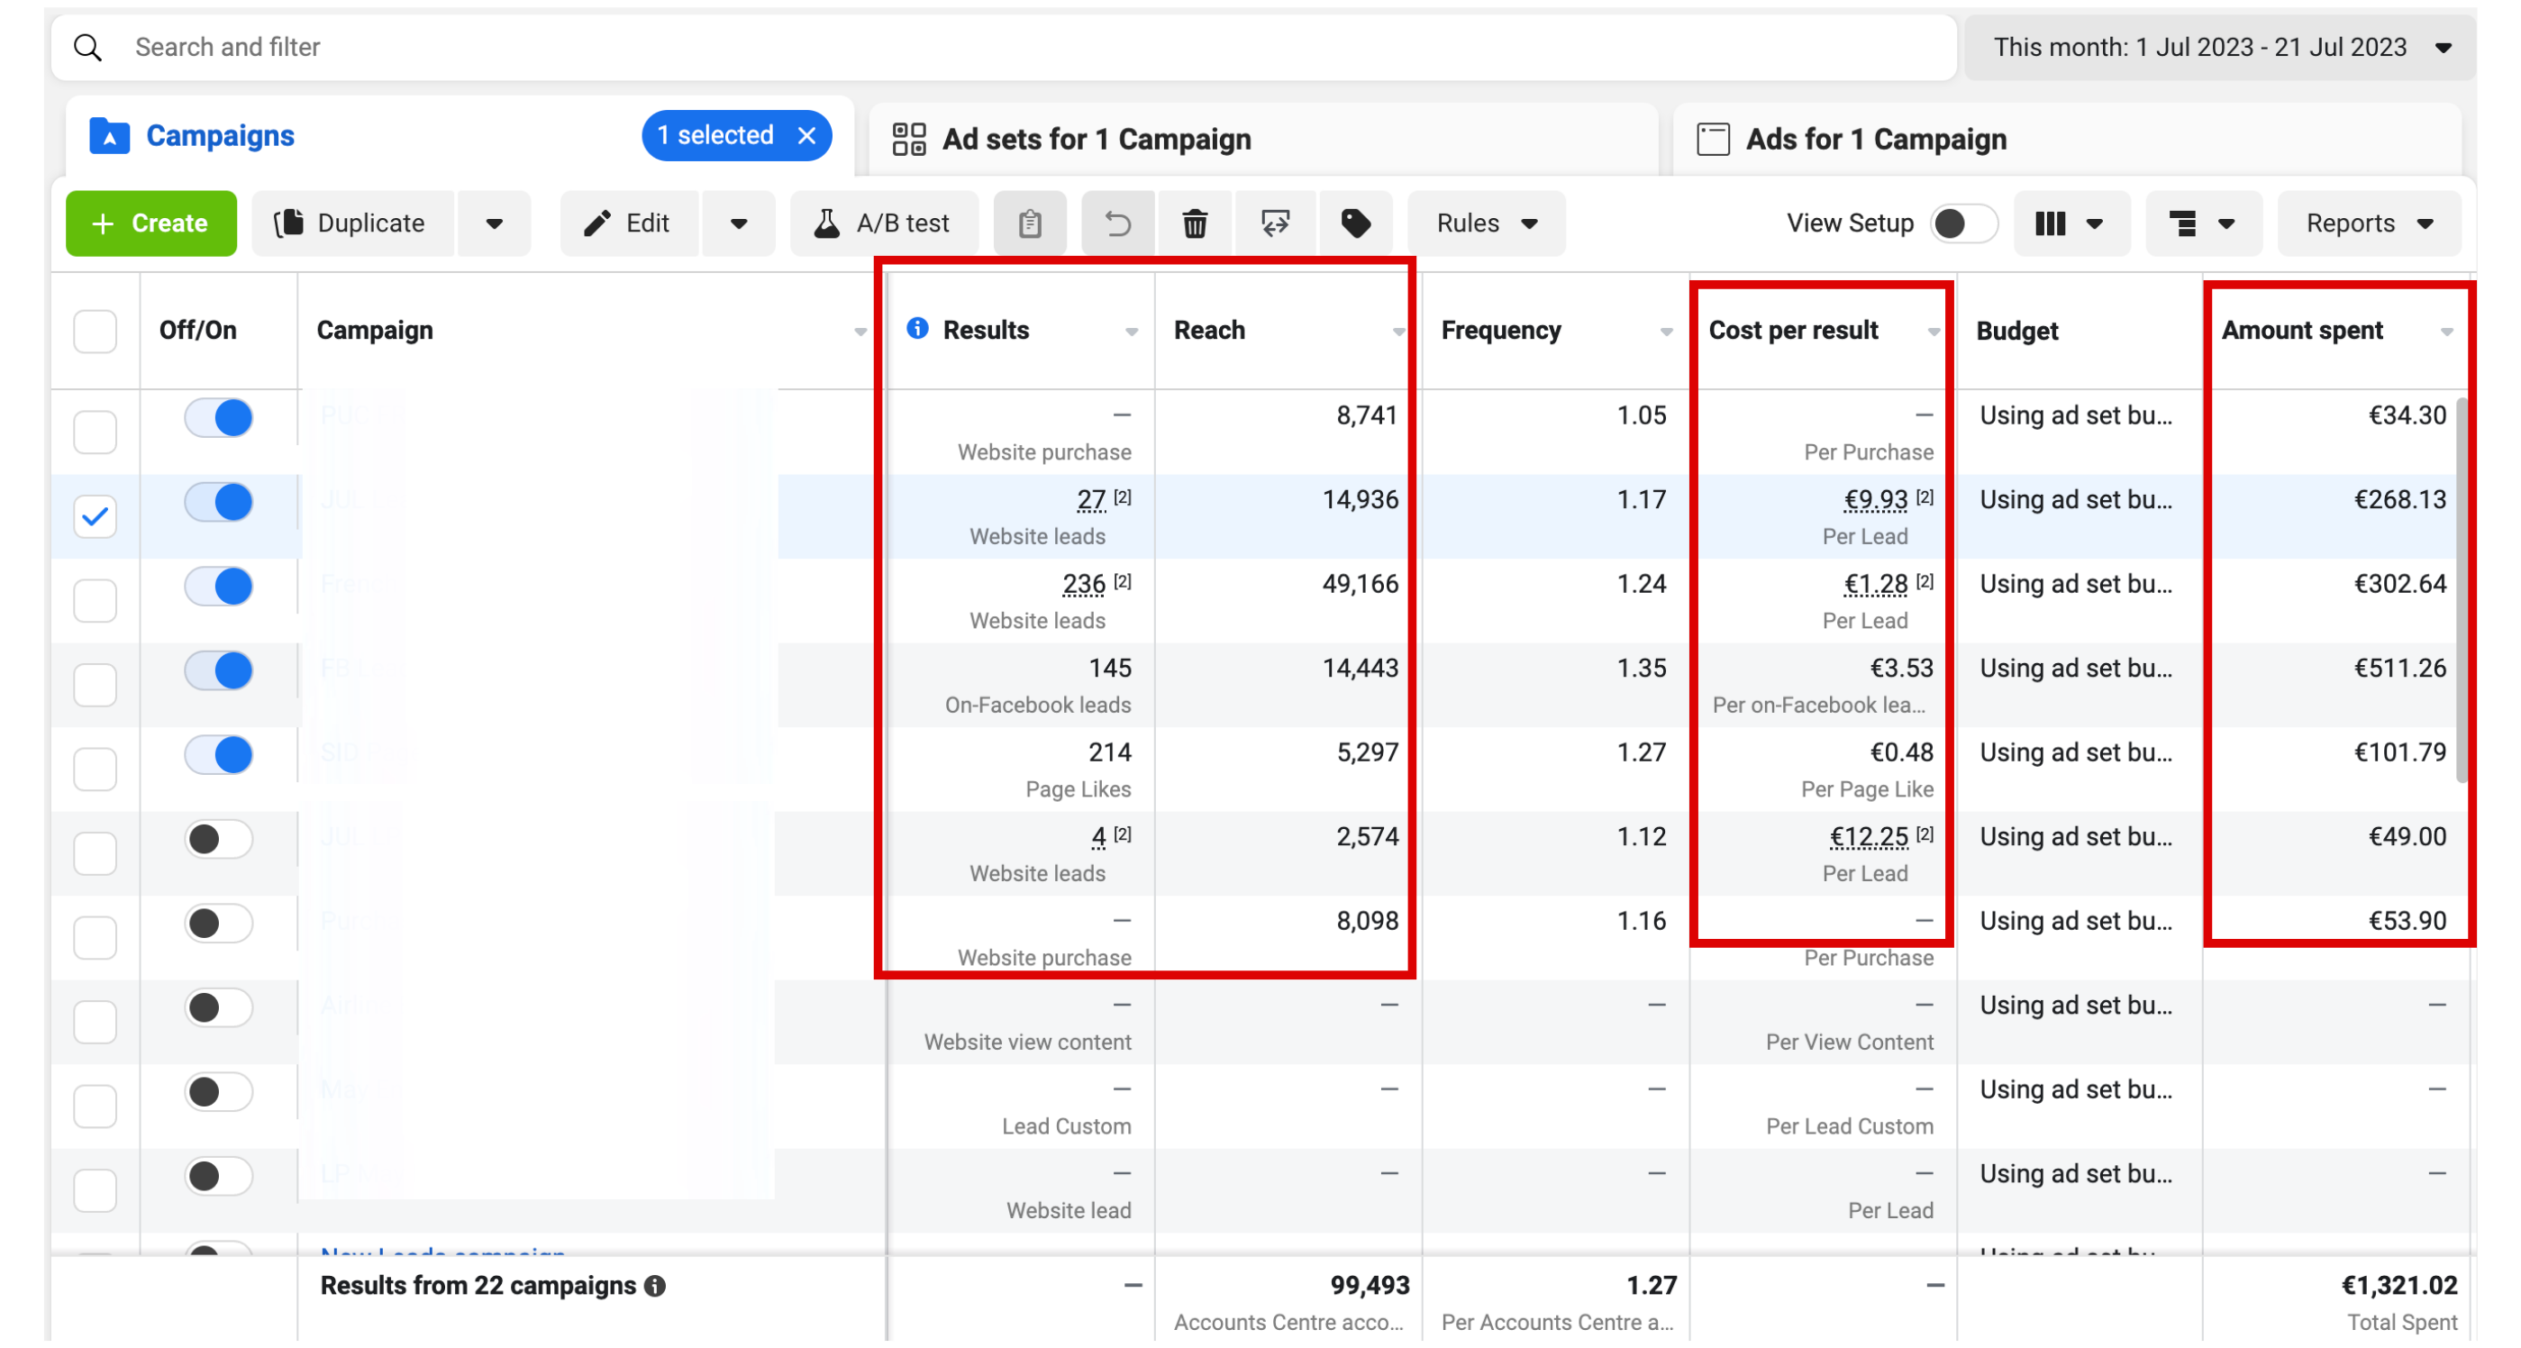The height and width of the screenshot is (1348, 2521).
Task: Click the clipboard paste icon
Action: (x=1029, y=224)
